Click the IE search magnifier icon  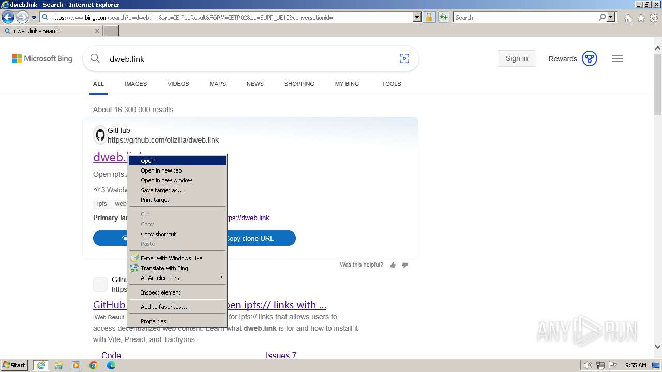pos(602,17)
